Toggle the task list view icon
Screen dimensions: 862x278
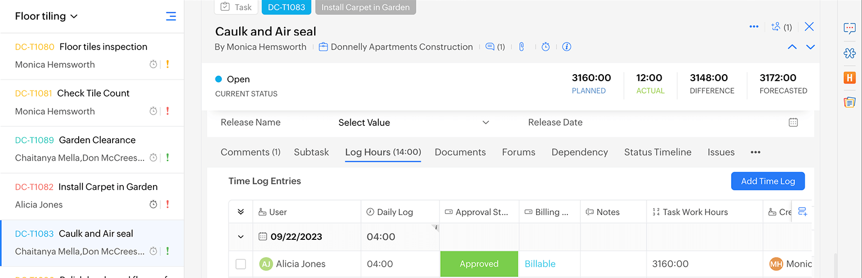(171, 16)
